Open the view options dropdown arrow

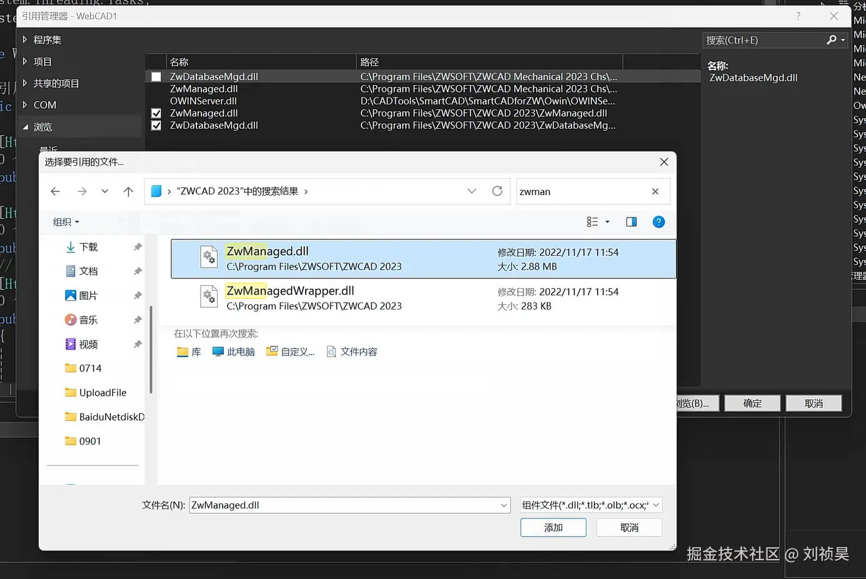point(607,222)
